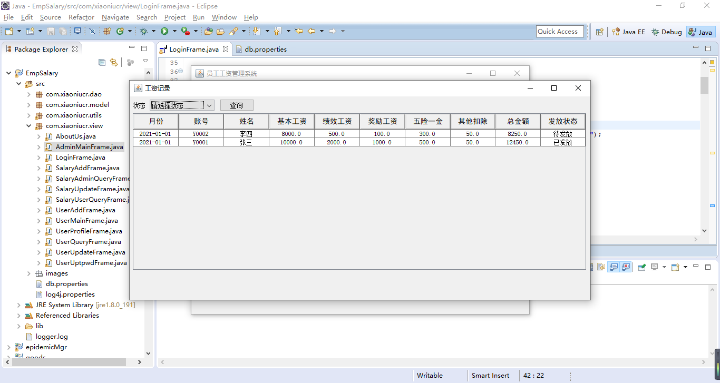The width and height of the screenshot is (720, 383).
Task: Click the 查询 query button
Action: [x=237, y=105]
